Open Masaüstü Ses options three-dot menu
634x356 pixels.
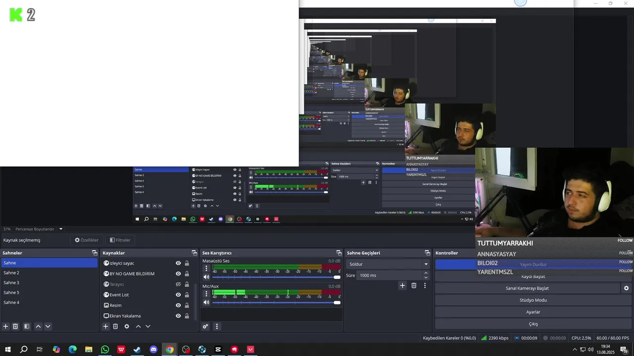pyautogui.click(x=206, y=269)
